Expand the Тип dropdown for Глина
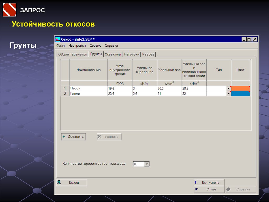Image resolution: width=269 pixels, height=202 pixels. coord(229,93)
